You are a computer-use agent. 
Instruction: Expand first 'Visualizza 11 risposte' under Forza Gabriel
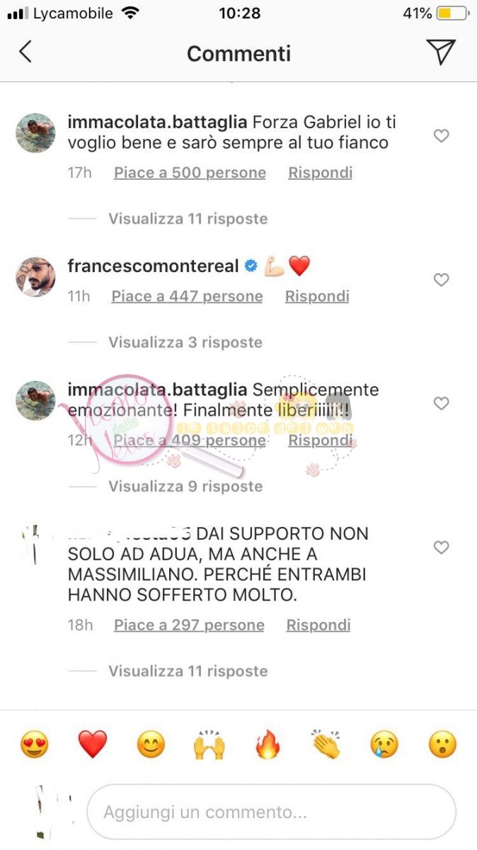click(188, 218)
